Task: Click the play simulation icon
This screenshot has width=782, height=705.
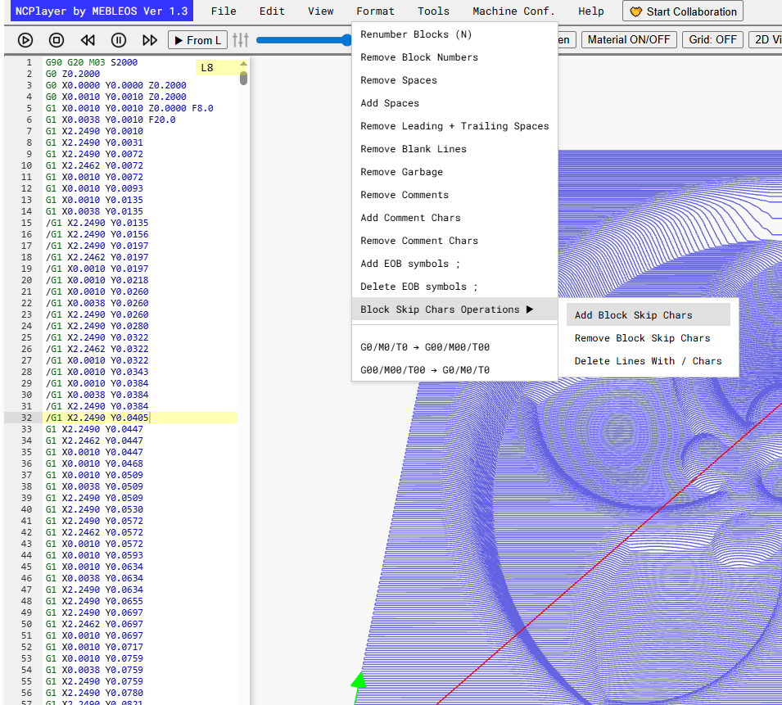Action: 25,40
